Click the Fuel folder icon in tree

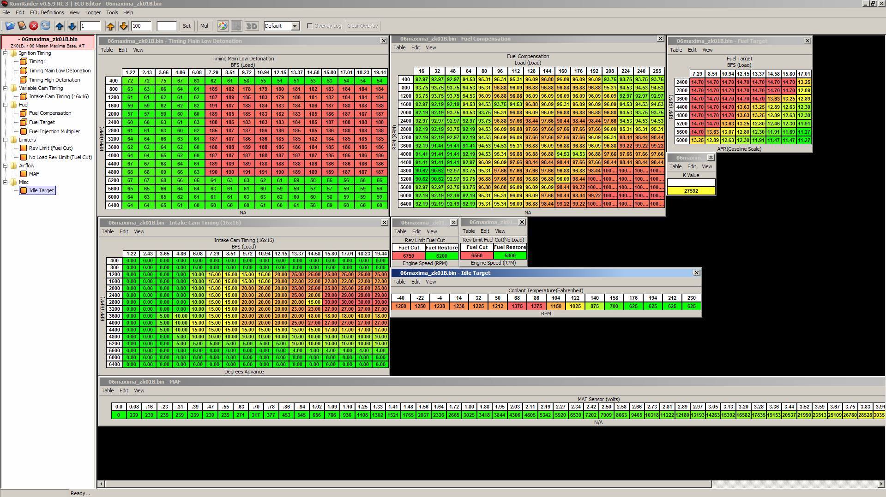(x=14, y=105)
